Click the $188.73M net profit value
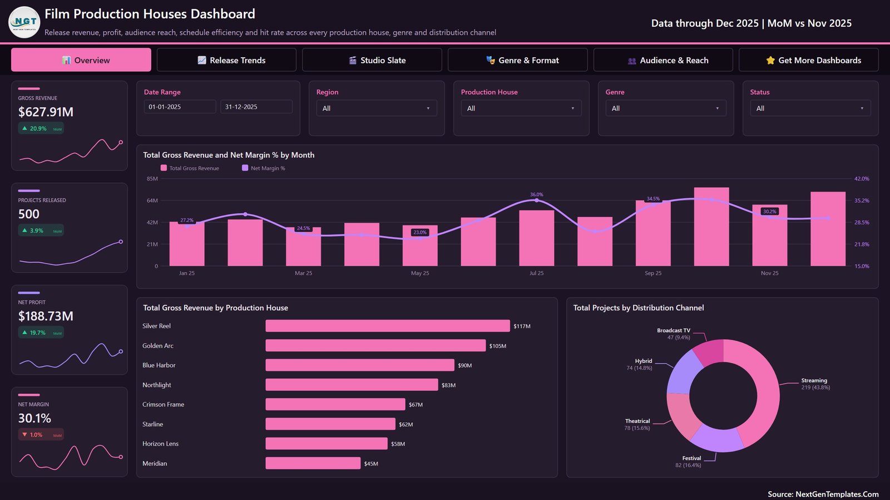This screenshot has height=500, width=890. pyautogui.click(x=46, y=316)
